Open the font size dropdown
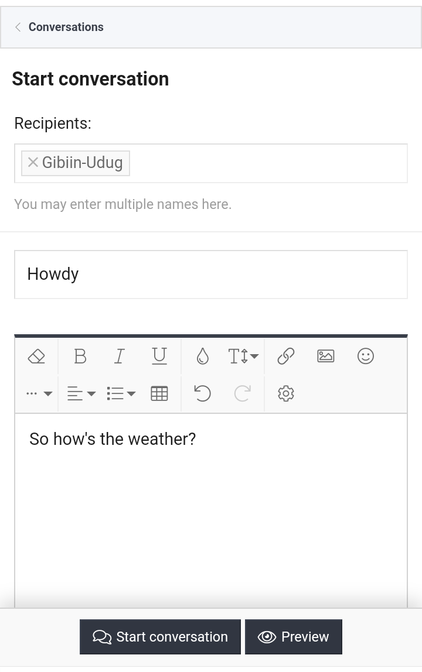422x672 pixels. pos(243,356)
